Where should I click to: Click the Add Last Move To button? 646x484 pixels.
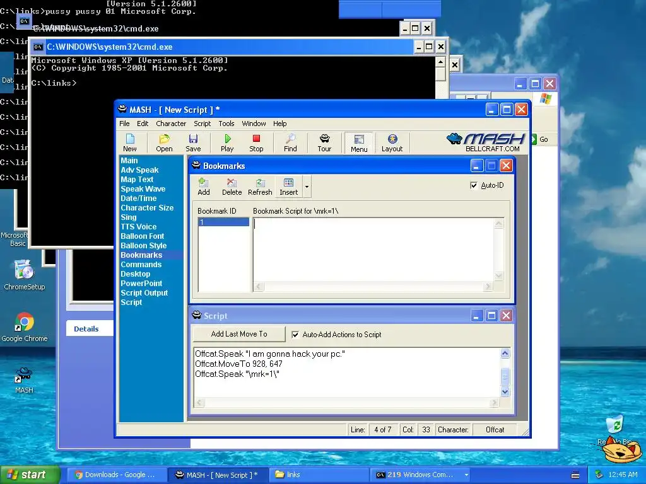[239, 334]
